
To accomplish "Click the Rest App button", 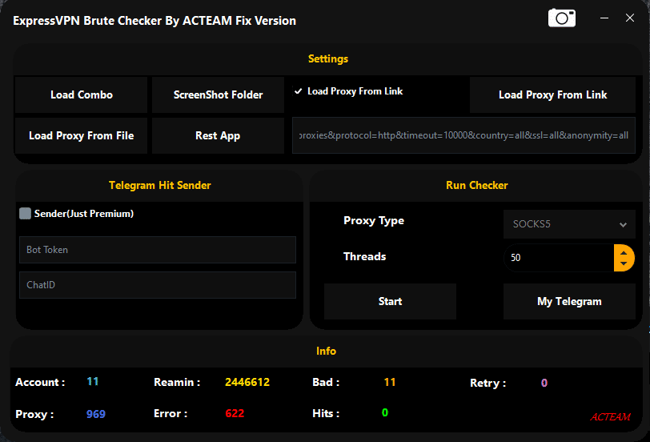I will (x=218, y=135).
